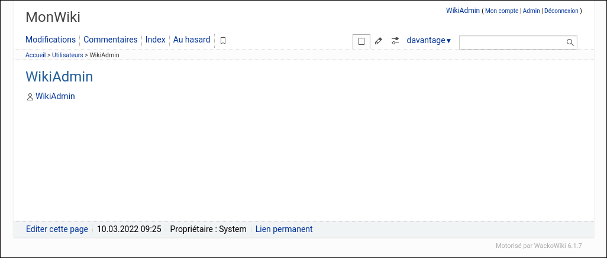Image resolution: width=607 pixels, height=258 pixels.
Task: Open page properties sliders icon
Action: (395, 41)
